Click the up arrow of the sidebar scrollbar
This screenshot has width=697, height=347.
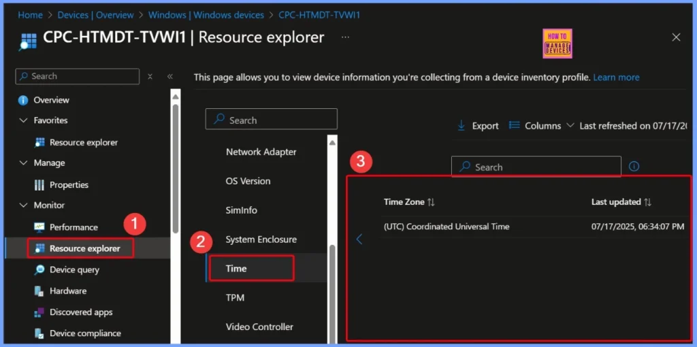[x=176, y=97]
